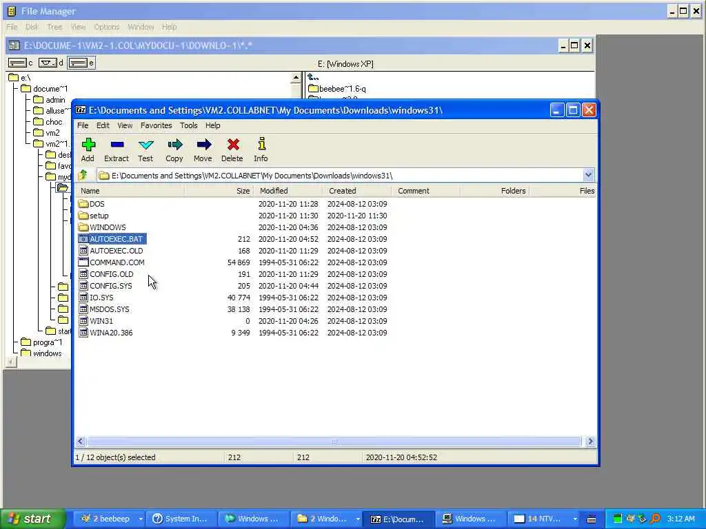Sort list by Created column header
Image resolution: width=706 pixels, height=529 pixels.
coord(357,191)
